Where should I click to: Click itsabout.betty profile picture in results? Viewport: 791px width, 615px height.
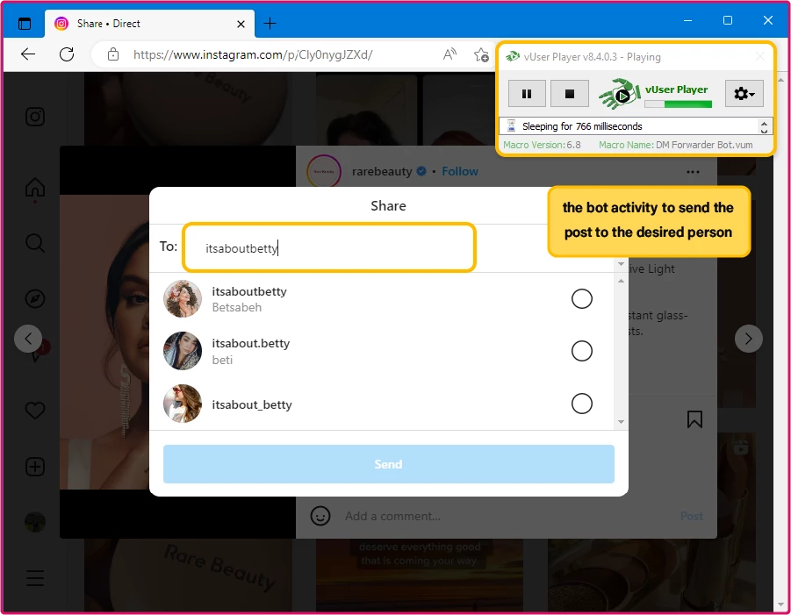pos(183,351)
